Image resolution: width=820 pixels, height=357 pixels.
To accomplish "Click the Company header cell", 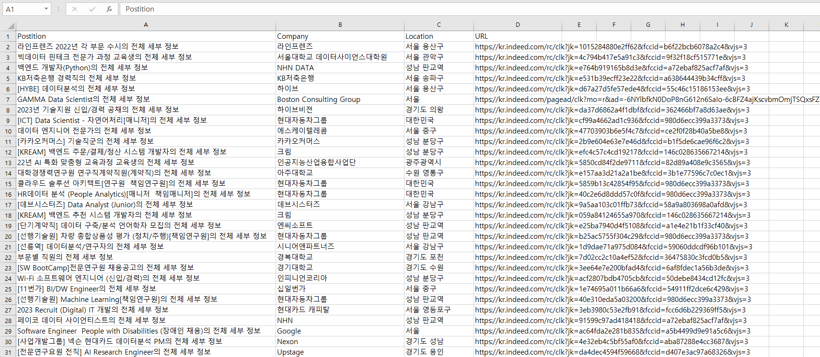I will [x=340, y=36].
